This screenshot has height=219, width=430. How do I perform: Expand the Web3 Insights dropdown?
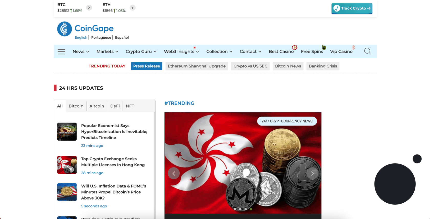pos(181,51)
